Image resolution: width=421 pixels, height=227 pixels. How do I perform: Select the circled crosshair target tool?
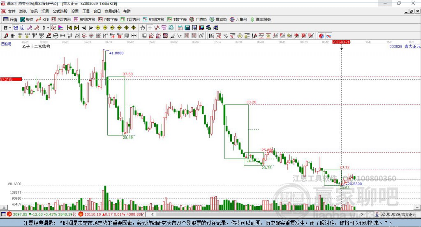[x=84, y=36]
